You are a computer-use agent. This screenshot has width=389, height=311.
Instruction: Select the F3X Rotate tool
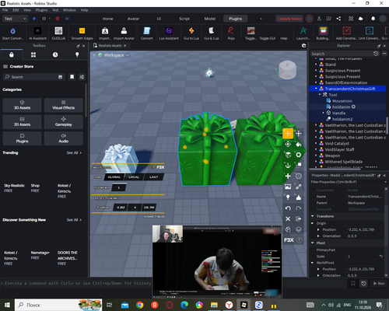click(288, 144)
